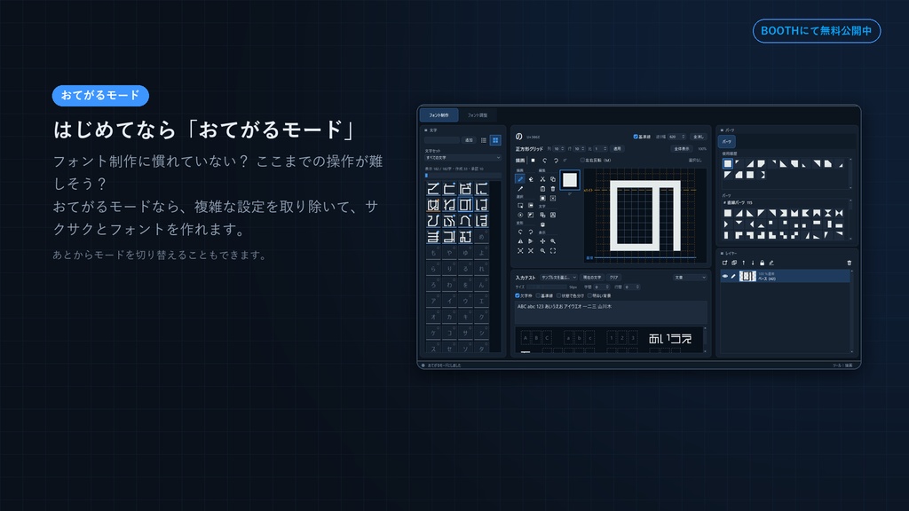
Task: Toggle the 状態で色分け checkbox
Action: [x=559, y=295]
